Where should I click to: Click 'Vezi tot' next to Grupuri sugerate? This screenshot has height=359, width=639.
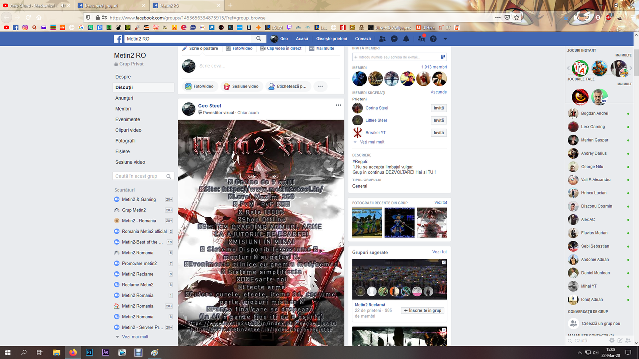pyautogui.click(x=439, y=252)
